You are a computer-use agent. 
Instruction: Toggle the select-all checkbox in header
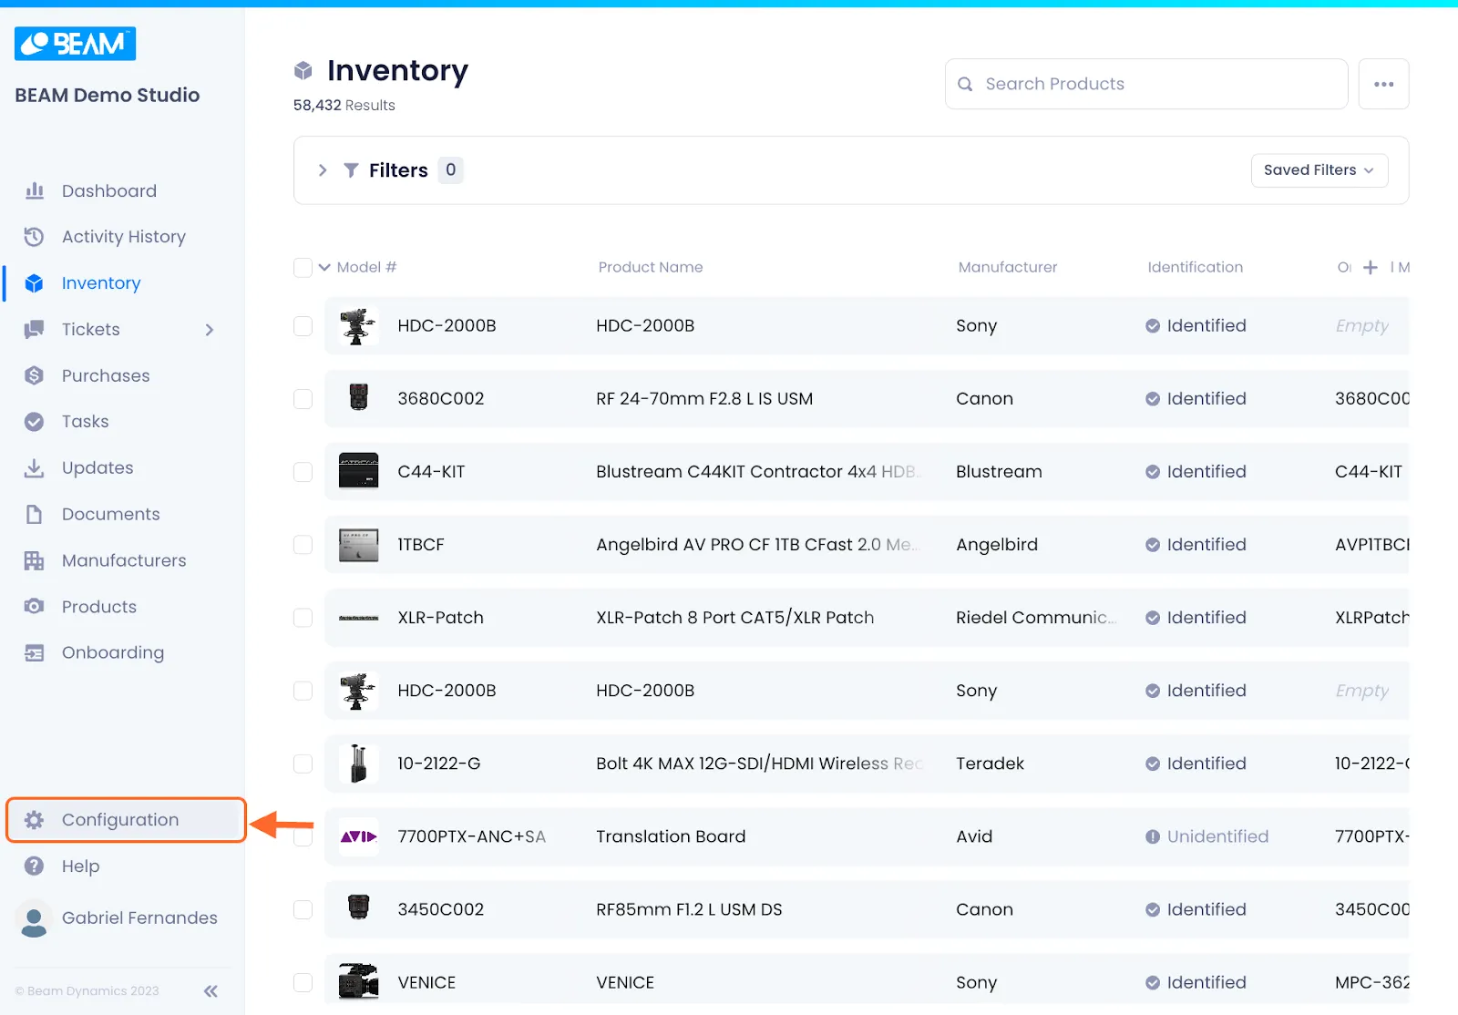pyautogui.click(x=303, y=267)
